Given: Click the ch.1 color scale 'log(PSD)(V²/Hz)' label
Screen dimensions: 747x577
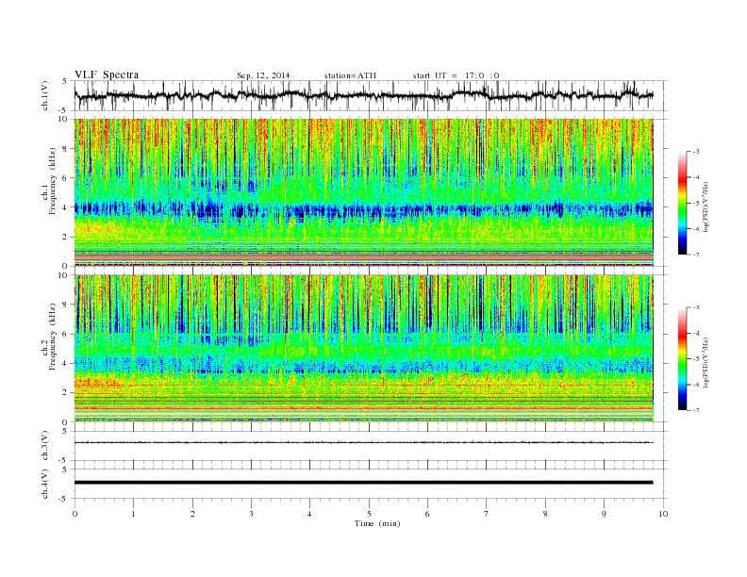Looking at the screenshot, I should coord(705,207).
